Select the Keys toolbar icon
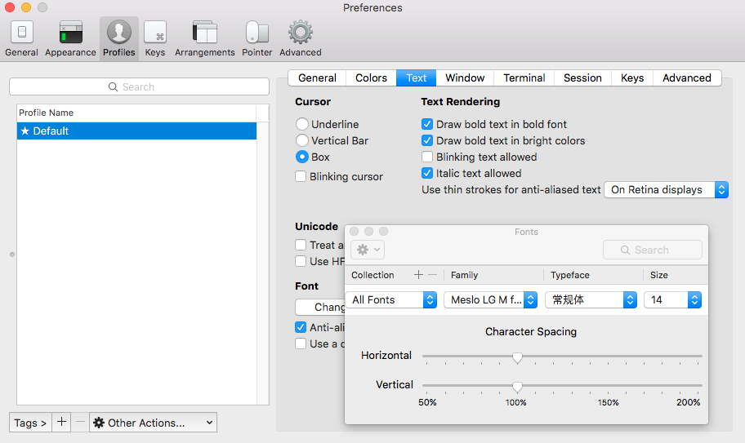Image resolution: width=745 pixels, height=443 pixels. pyautogui.click(x=155, y=38)
